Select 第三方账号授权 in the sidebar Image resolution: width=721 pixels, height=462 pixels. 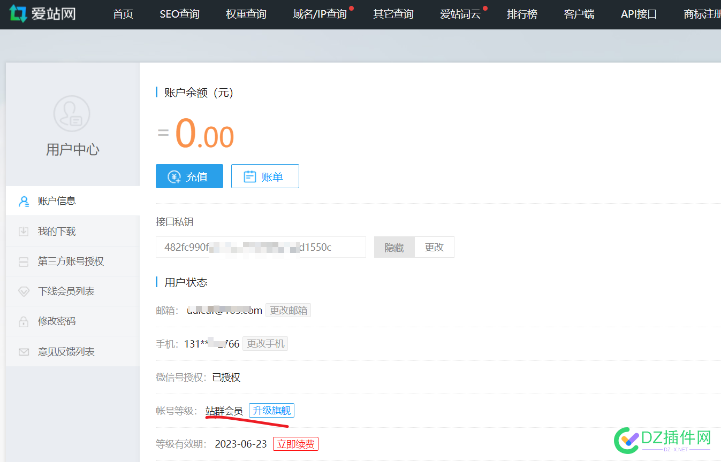73,261
